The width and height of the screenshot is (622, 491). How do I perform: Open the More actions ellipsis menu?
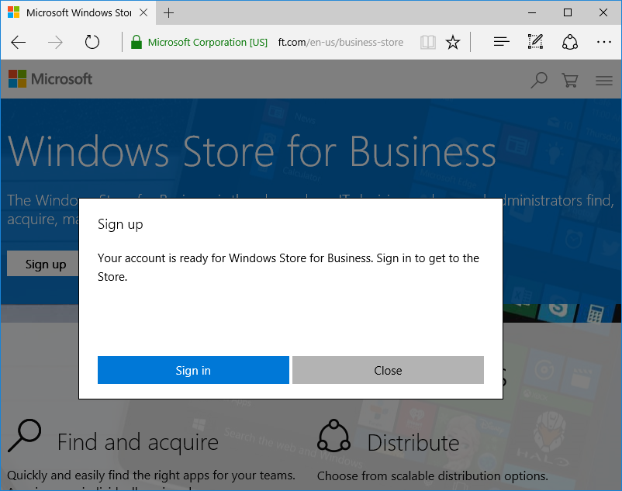[604, 43]
